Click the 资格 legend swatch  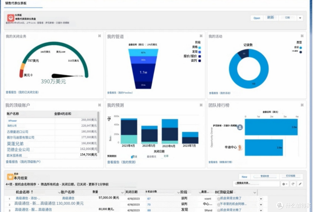200,47
